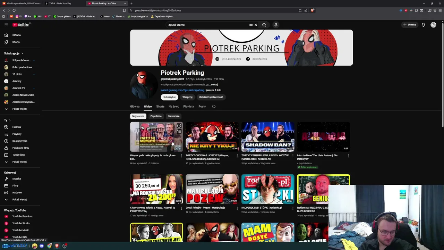The height and width of the screenshot is (250, 444).
Task: Click Odwiedź społeczność button
Action: (x=211, y=97)
